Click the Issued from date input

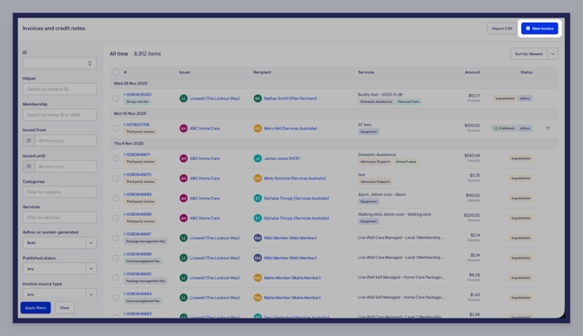(66, 141)
